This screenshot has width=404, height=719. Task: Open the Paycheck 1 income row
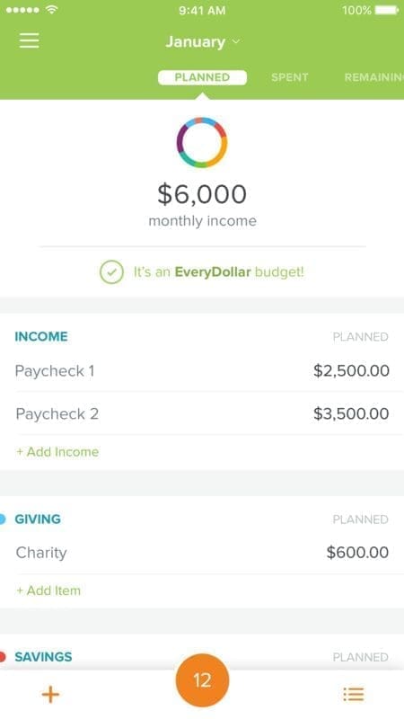pyautogui.click(x=202, y=370)
